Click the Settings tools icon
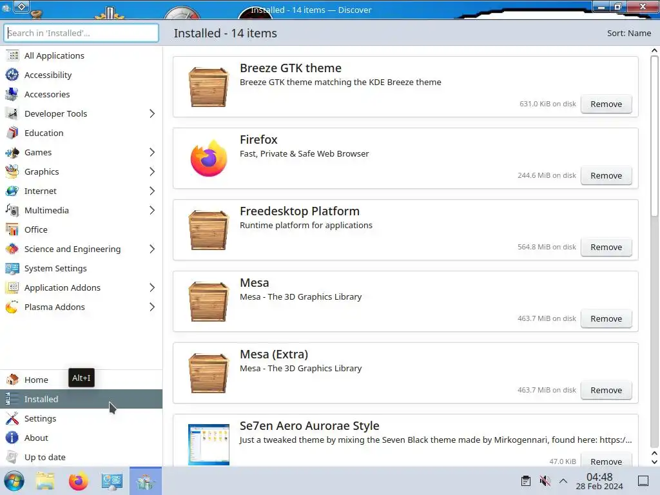 [12, 418]
